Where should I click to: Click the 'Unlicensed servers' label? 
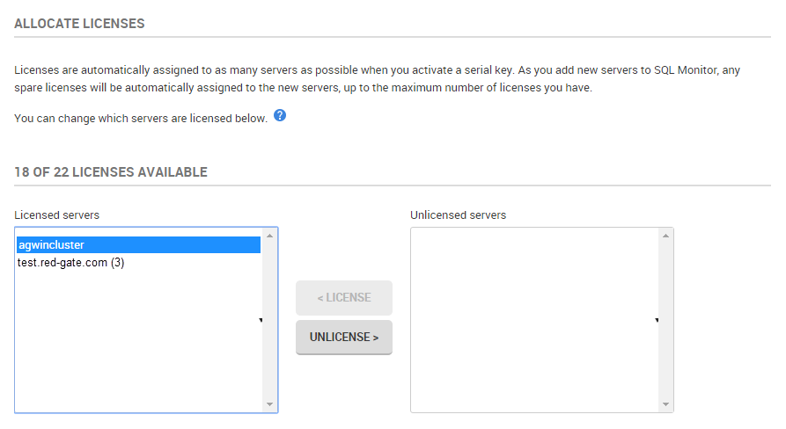458,214
